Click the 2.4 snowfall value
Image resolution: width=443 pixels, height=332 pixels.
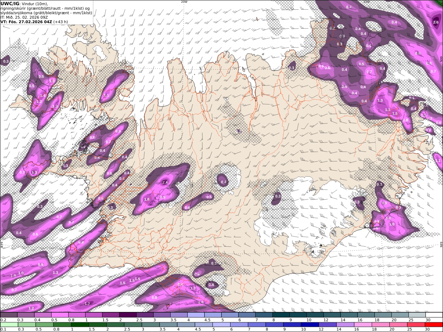[165, 182]
